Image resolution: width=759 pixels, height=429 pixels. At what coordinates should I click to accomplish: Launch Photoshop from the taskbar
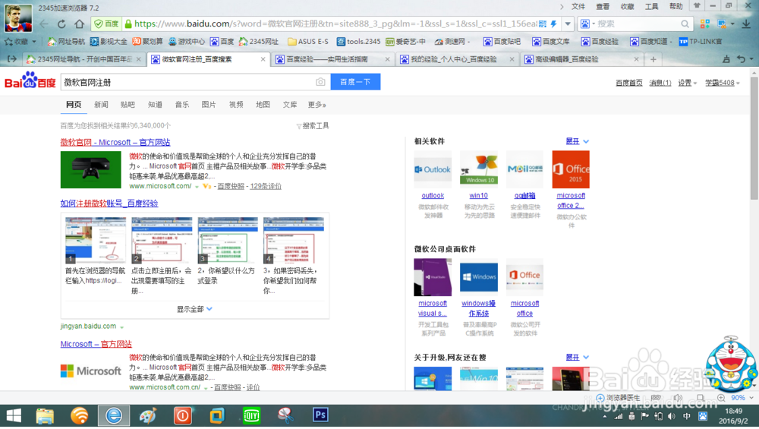pos(320,415)
